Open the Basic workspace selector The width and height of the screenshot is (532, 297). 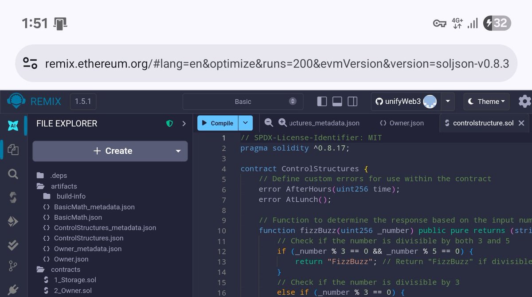tap(243, 102)
